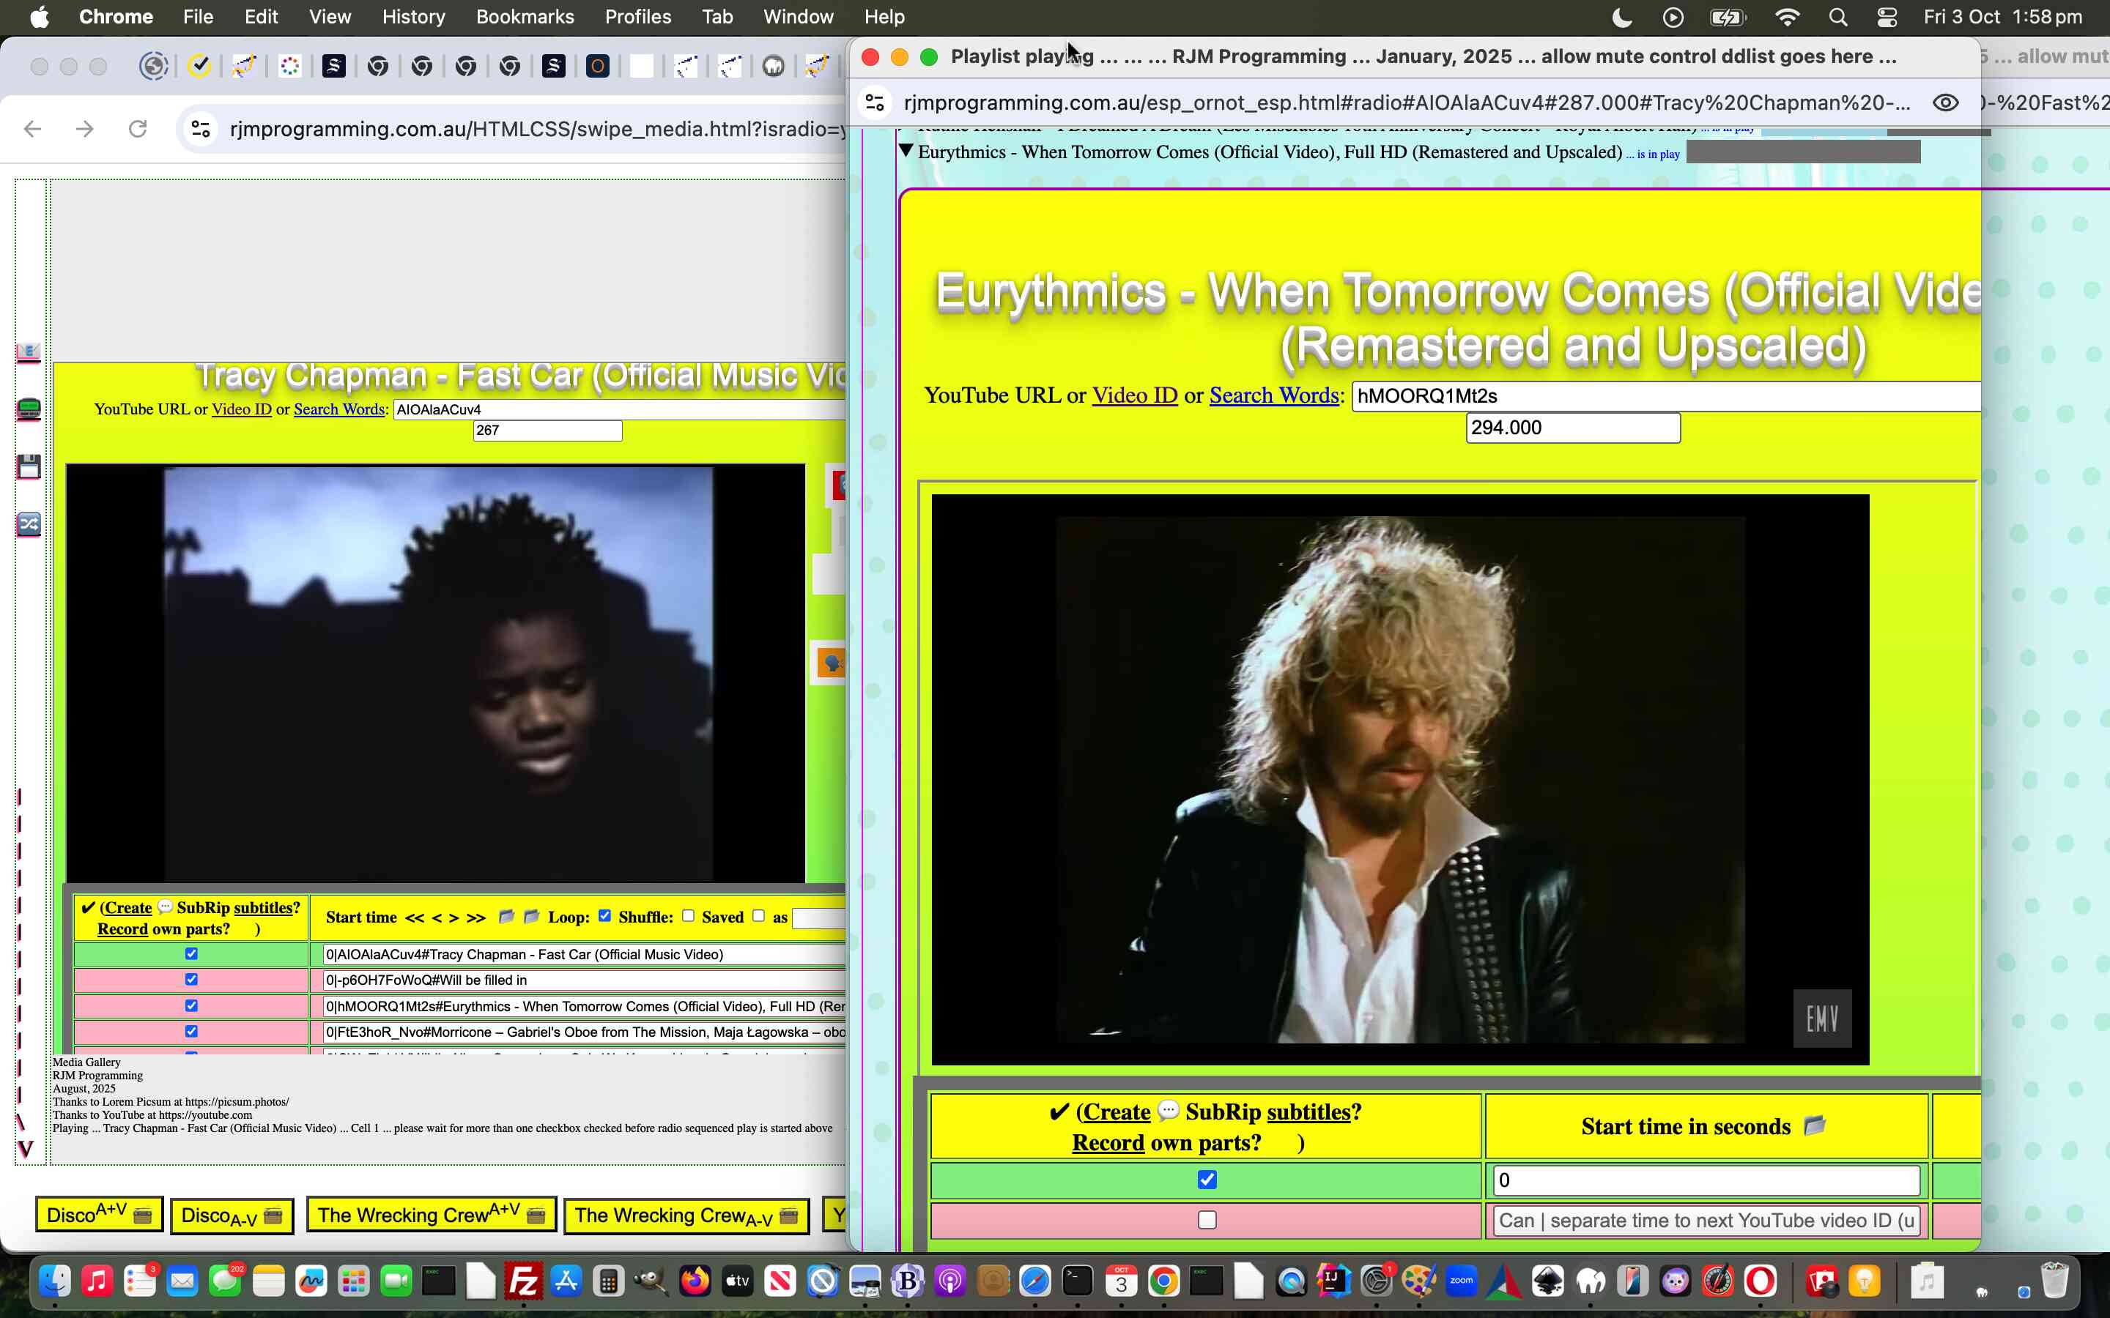Open the History menu
The width and height of the screenshot is (2110, 1318).
click(412, 17)
